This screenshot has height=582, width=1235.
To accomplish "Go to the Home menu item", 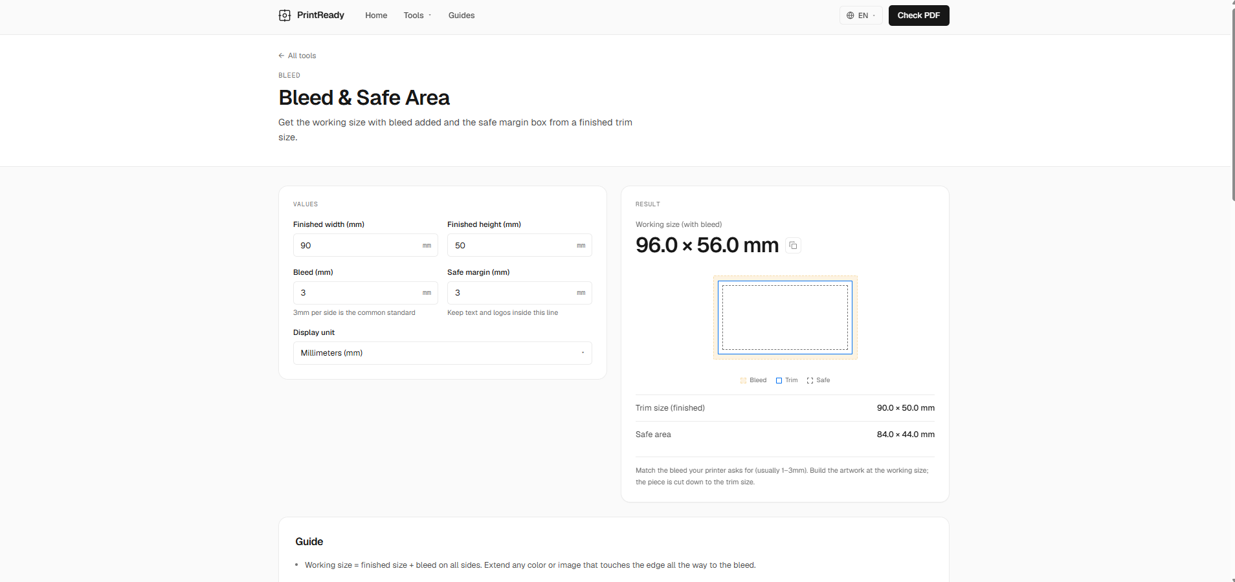I will point(376,16).
